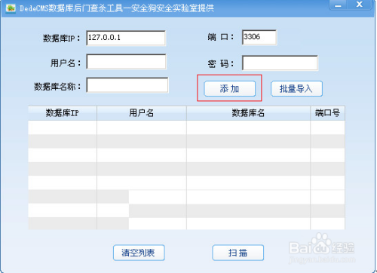Click the 数据库IP input field

point(126,38)
